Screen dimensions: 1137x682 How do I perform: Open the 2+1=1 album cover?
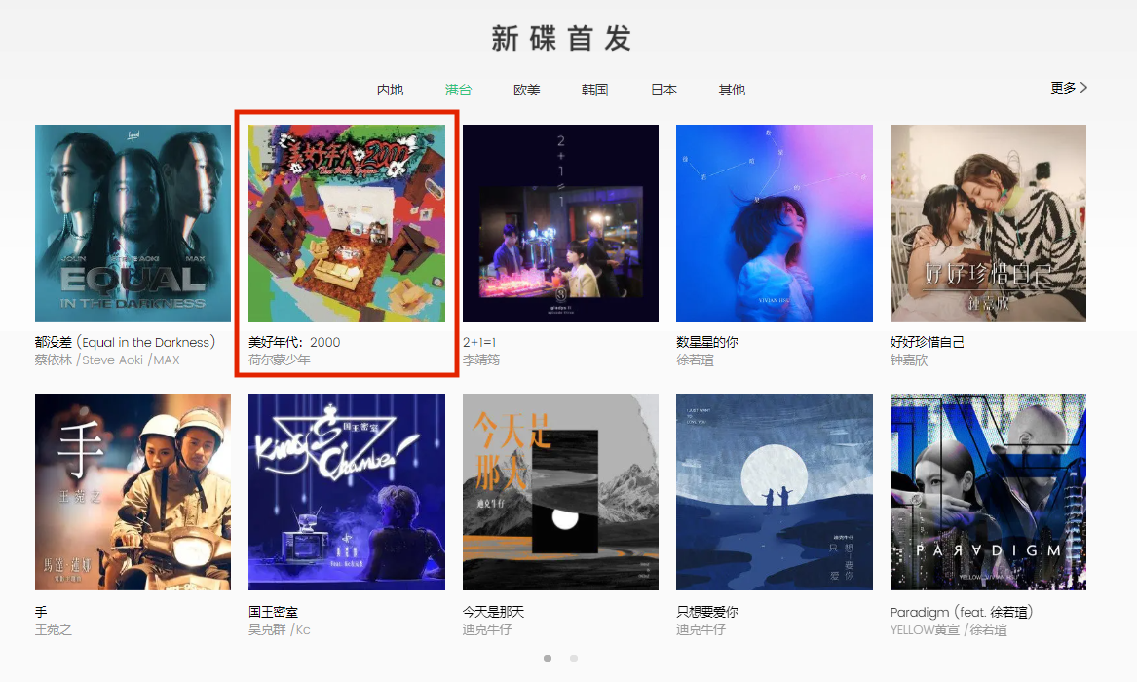click(560, 222)
